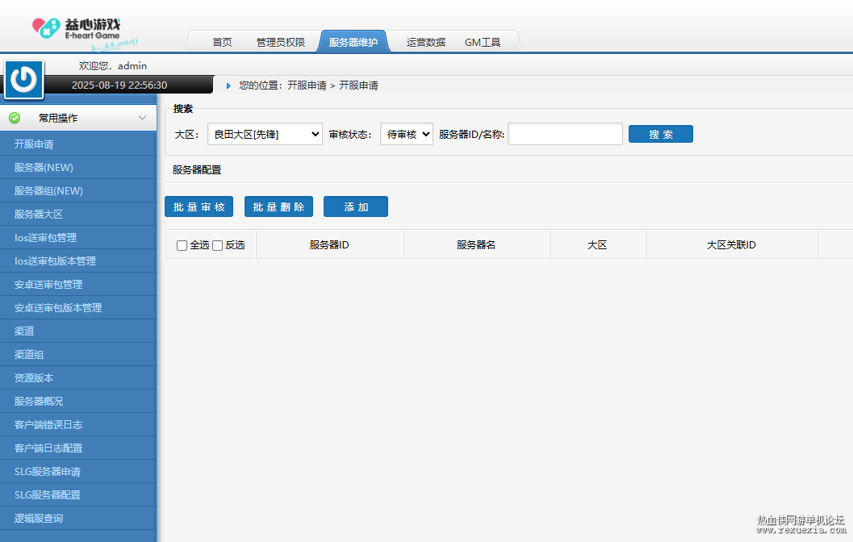The height and width of the screenshot is (542, 853).
Task: Click the date-time display 2025-08-19
Action: tap(119, 85)
